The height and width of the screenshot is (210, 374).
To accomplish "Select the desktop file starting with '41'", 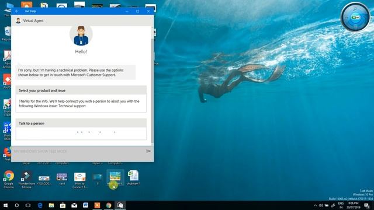I will click(44, 180).
